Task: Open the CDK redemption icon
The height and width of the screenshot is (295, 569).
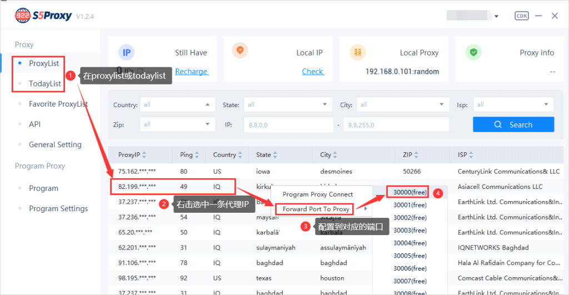Action: click(521, 16)
